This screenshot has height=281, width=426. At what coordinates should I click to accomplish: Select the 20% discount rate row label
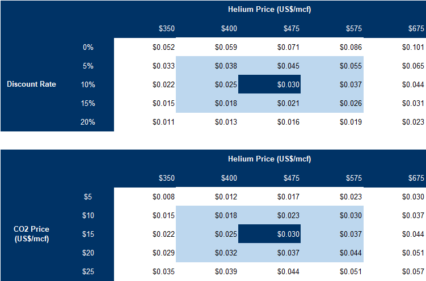point(88,122)
